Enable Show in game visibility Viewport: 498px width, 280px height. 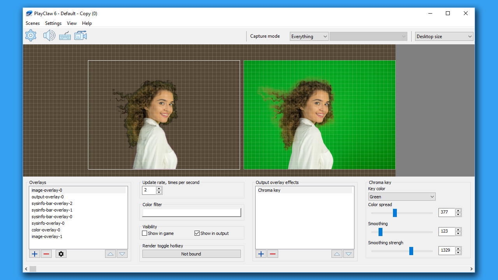(x=144, y=233)
